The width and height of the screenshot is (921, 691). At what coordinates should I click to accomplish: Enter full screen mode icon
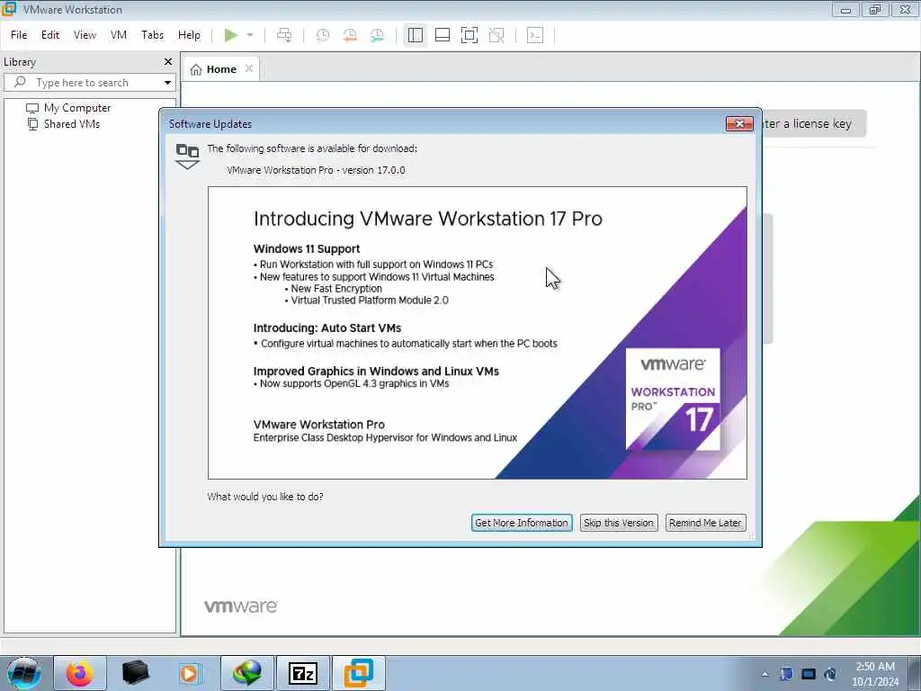[x=469, y=35]
